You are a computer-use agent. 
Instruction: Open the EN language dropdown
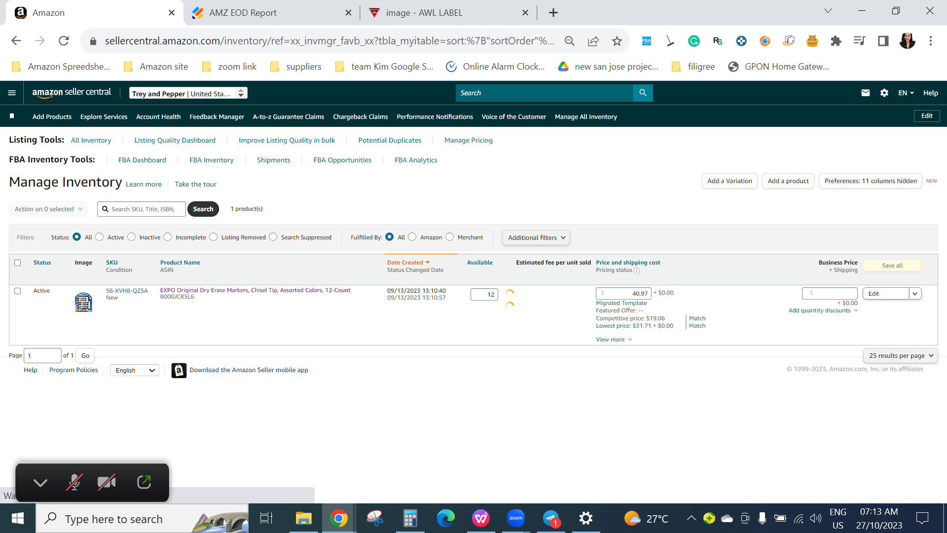(906, 93)
